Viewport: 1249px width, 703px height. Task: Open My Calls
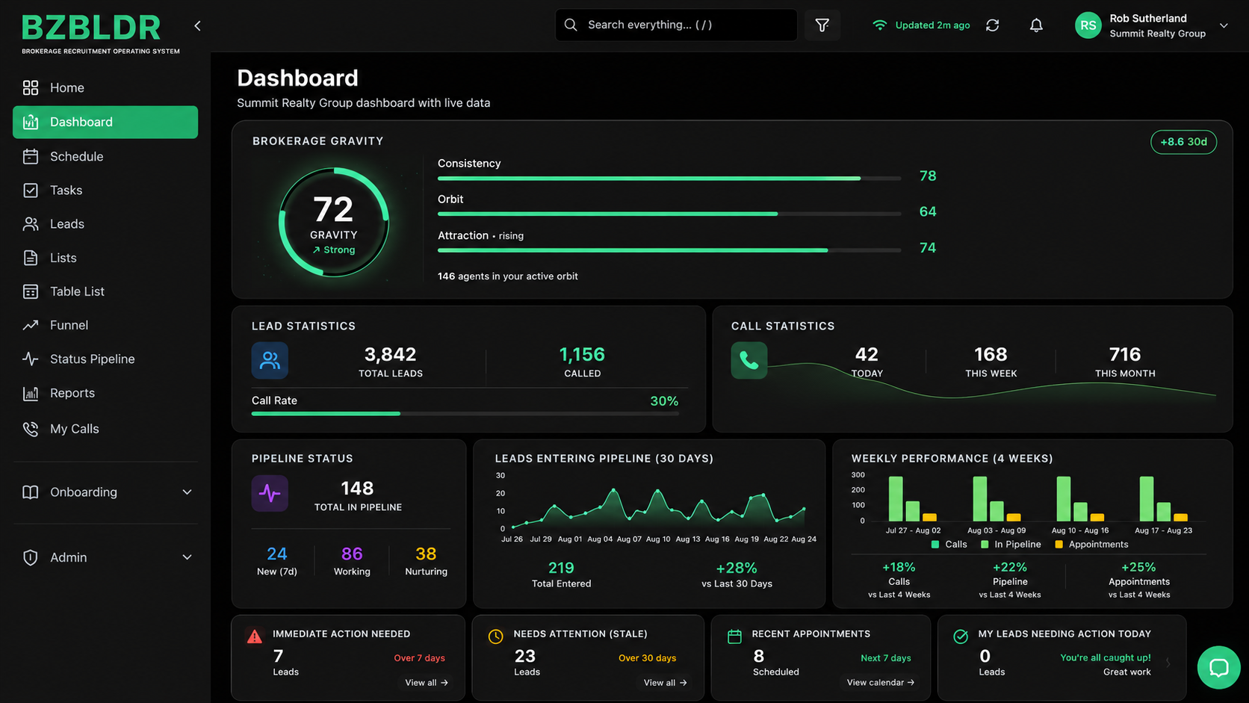(x=105, y=429)
